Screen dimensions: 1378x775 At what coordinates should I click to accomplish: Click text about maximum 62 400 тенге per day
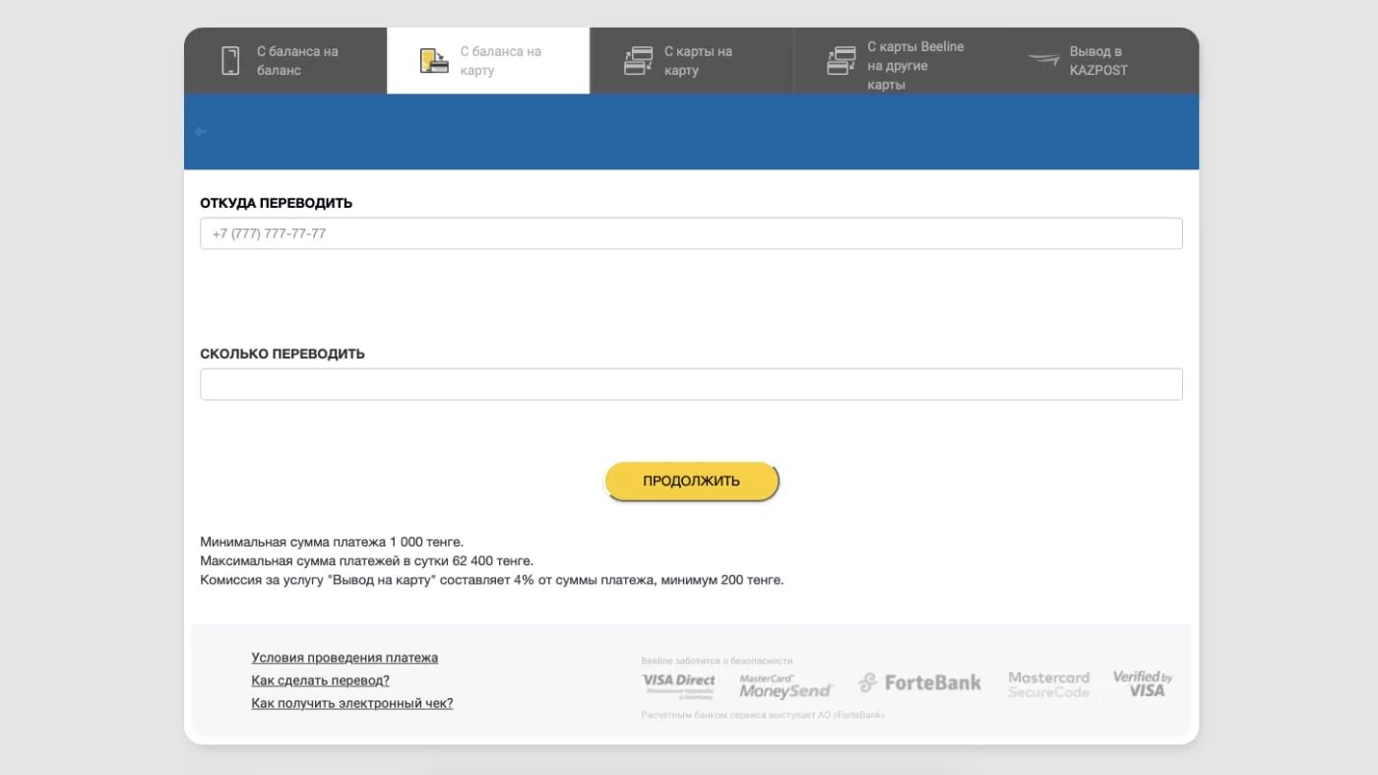(367, 560)
